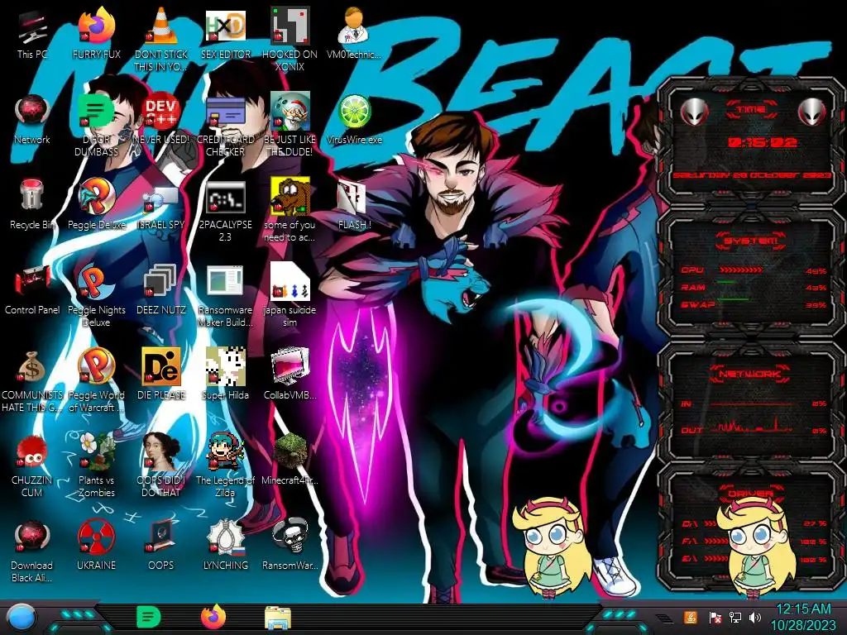Select the This PC desktop icon
The image size is (847, 635).
pos(32,28)
